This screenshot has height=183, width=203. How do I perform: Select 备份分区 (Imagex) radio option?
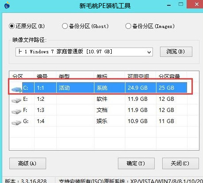(128, 26)
